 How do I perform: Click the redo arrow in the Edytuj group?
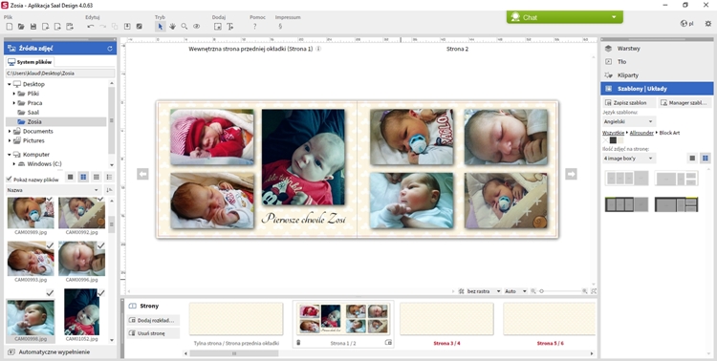click(x=102, y=27)
